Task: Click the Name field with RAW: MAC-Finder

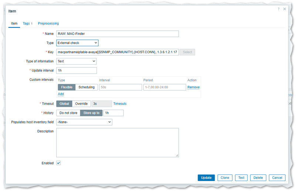Action: [x=117, y=34]
